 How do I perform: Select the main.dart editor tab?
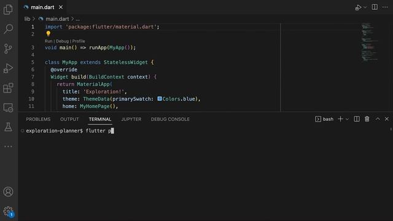coord(42,7)
